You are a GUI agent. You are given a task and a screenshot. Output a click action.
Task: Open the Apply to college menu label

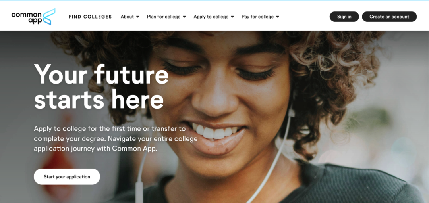pos(211,17)
